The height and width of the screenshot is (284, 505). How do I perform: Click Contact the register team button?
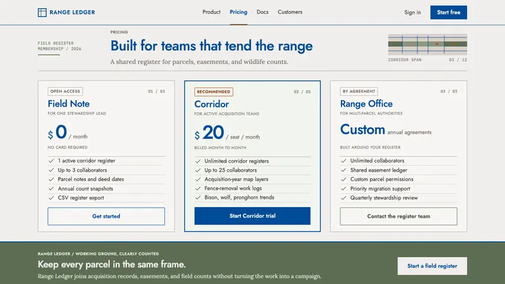[x=398, y=216]
